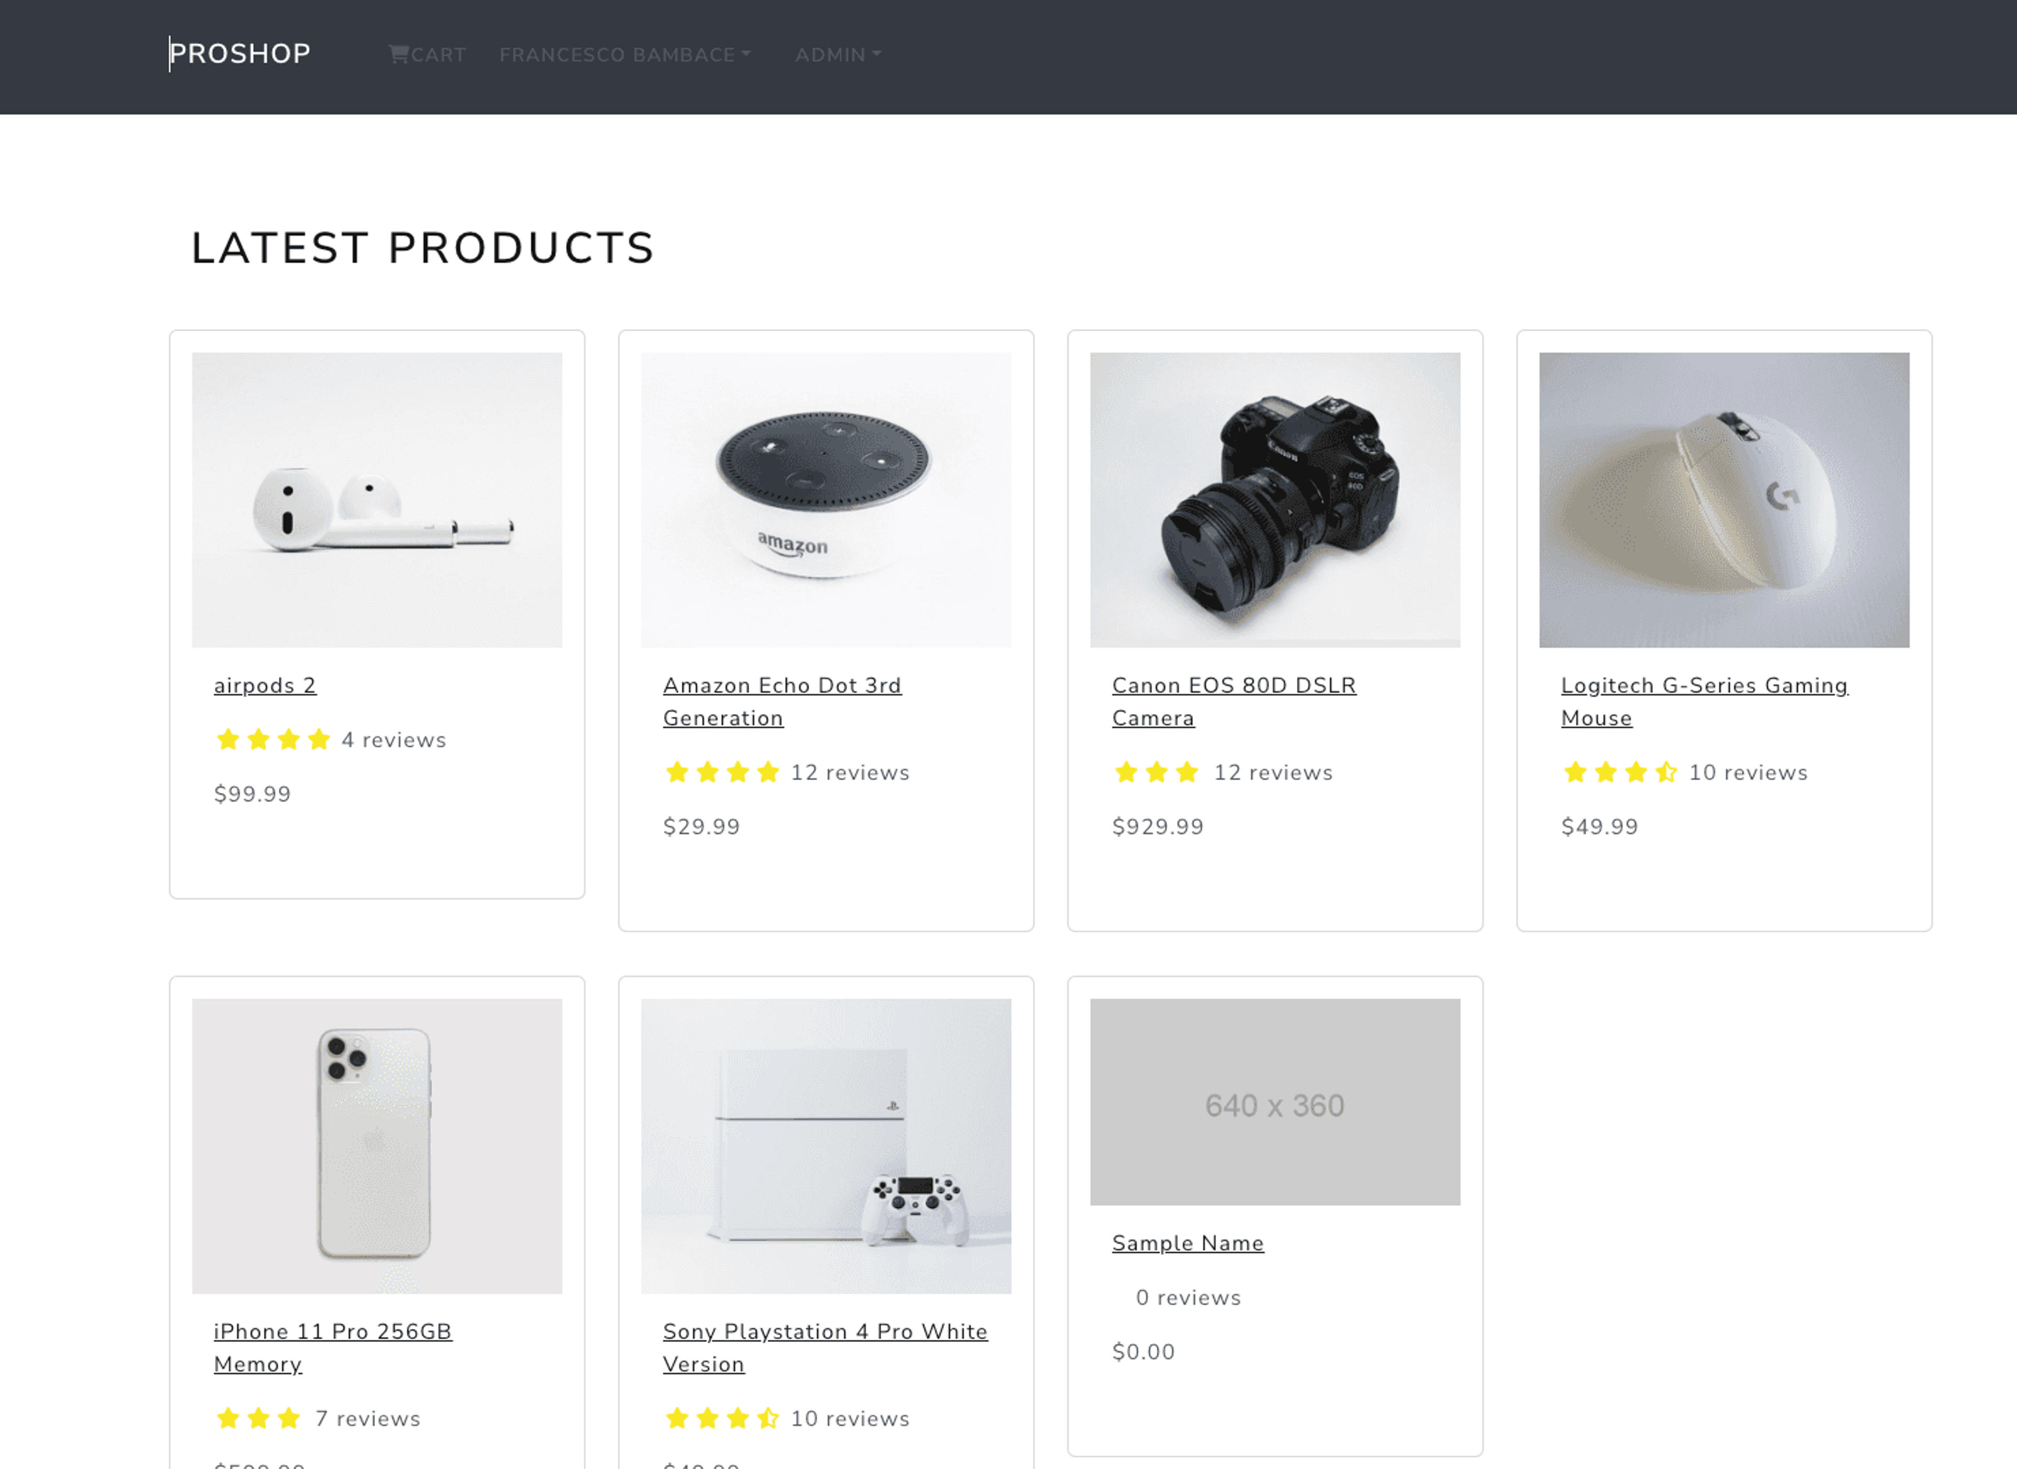Click the Amazon Echo Dot image
The height and width of the screenshot is (1469, 2017).
point(826,500)
